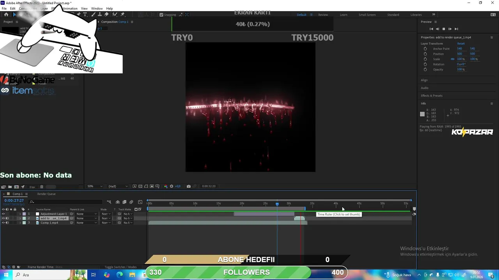This screenshot has width=499, height=280.
Task: Stop the preview playback
Action: pyautogui.click(x=444, y=29)
